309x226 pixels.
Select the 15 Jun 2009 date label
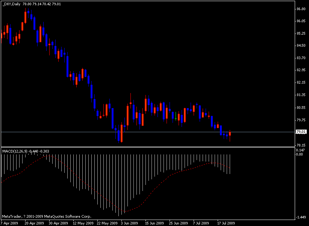tap(155, 223)
